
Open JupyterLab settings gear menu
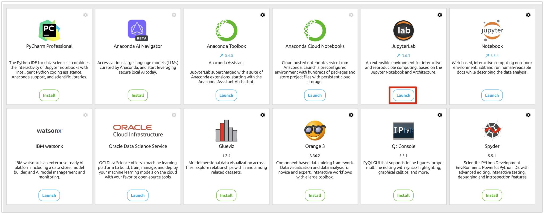[440, 15]
